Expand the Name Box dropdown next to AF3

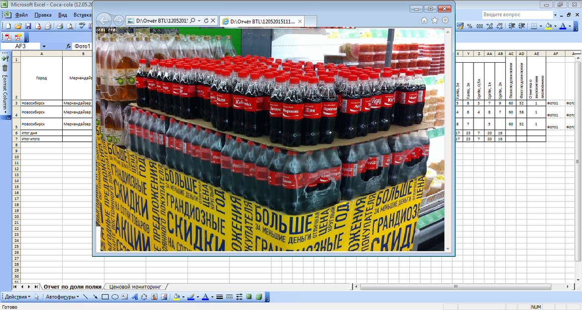pyautogui.click(x=44, y=46)
